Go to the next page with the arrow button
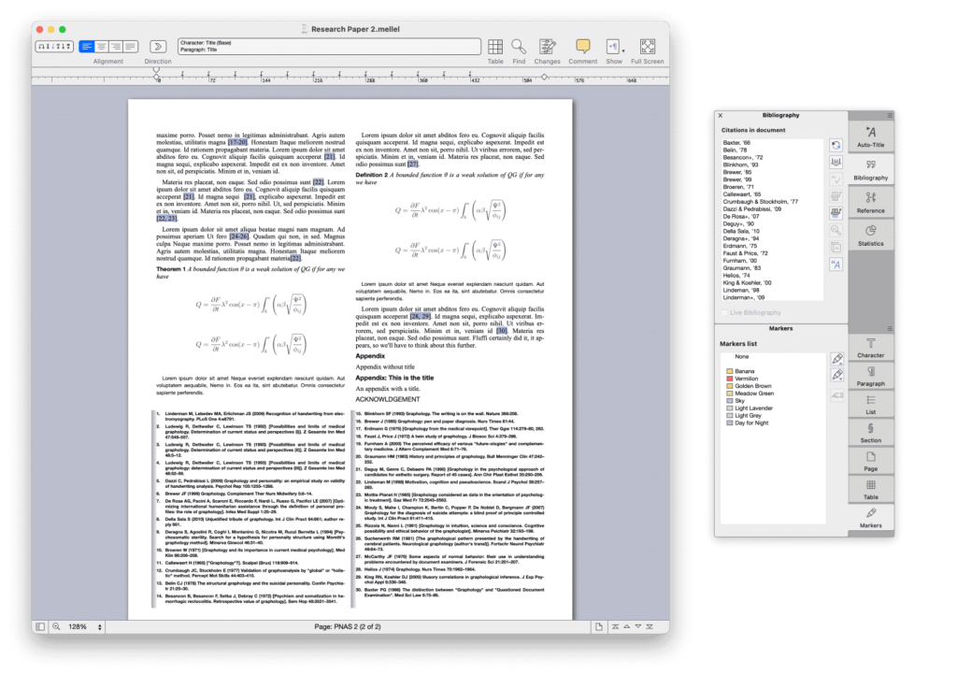This screenshot has width=957, height=688. point(638,627)
